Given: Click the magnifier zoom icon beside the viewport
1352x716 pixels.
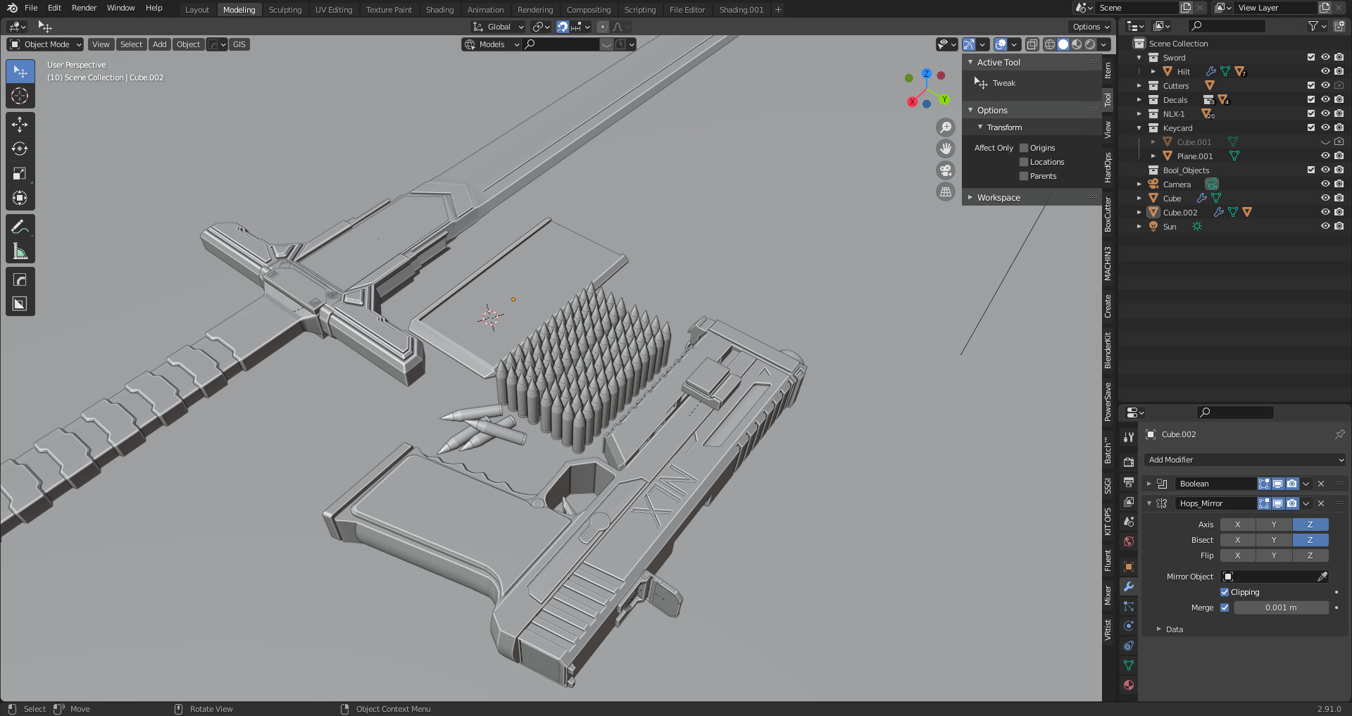Looking at the screenshot, I should [x=946, y=127].
